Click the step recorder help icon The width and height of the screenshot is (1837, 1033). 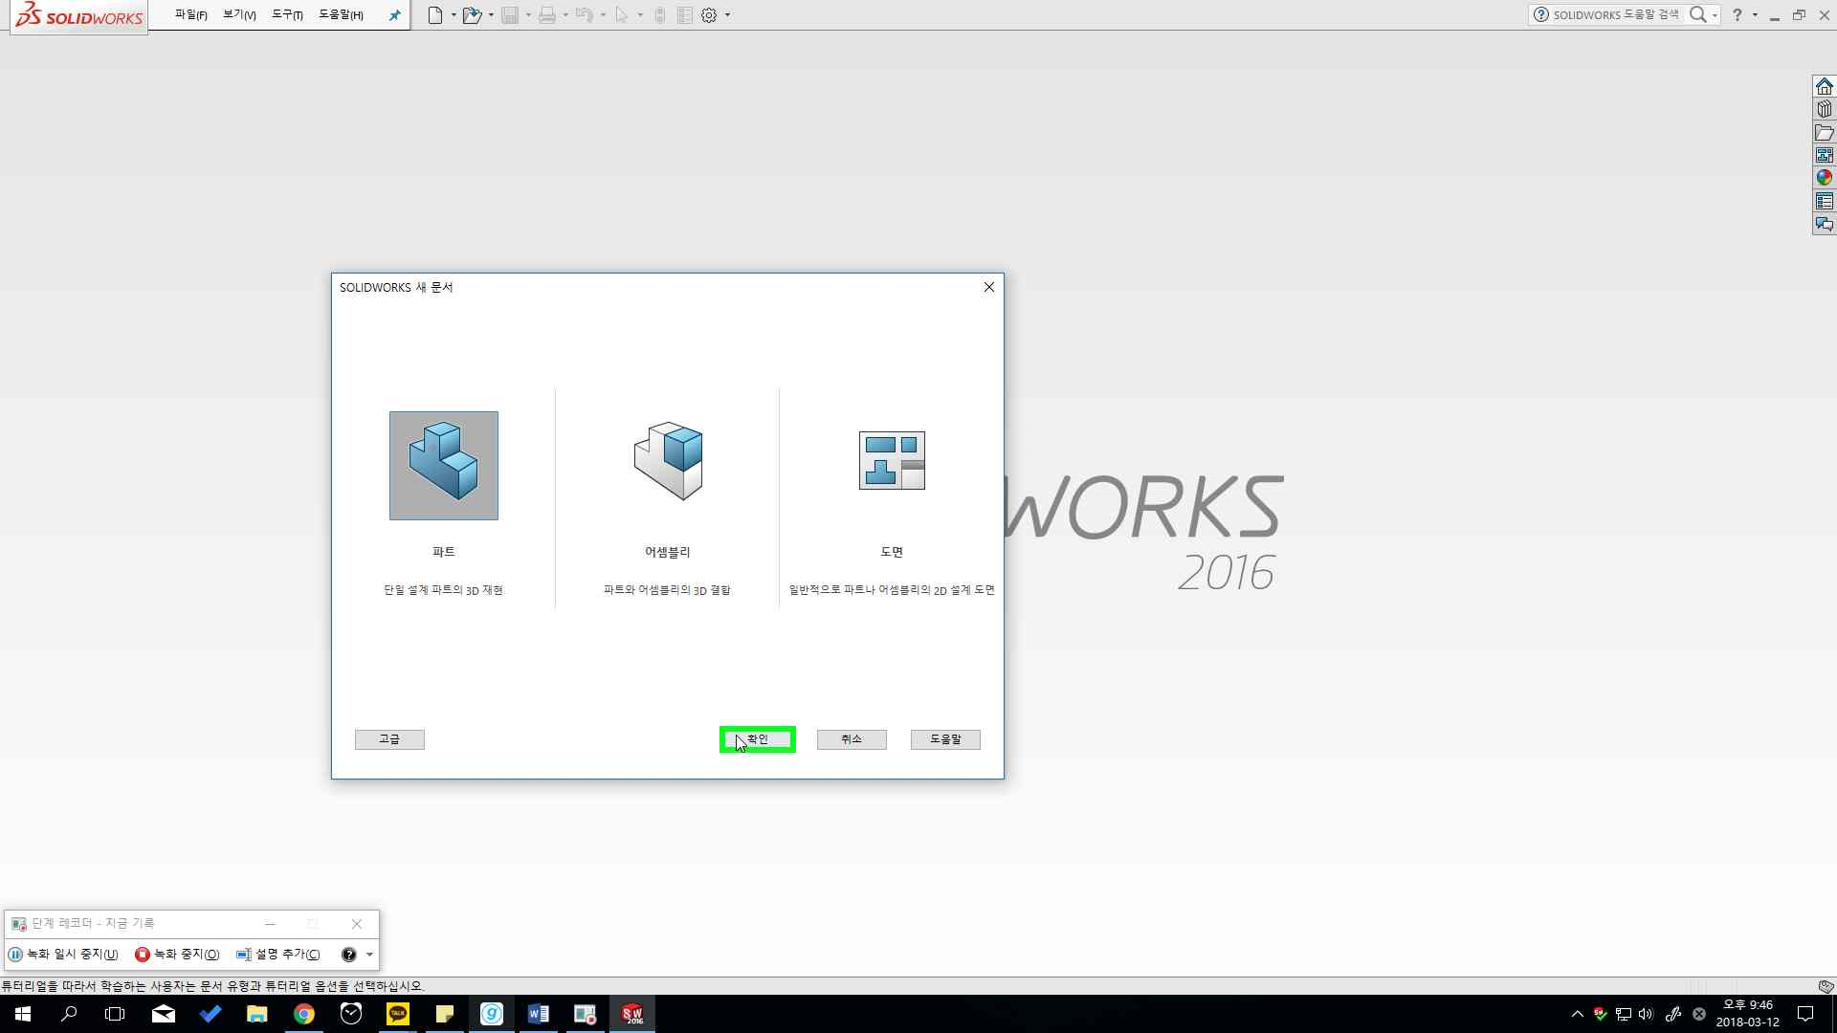point(349,955)
